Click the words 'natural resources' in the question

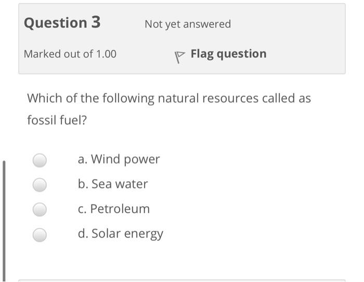[x=200, y=98]
